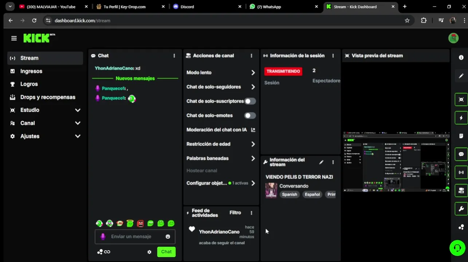Click the info icon in the right sidebar
468x262 pixels.
(x=461, y=57)
